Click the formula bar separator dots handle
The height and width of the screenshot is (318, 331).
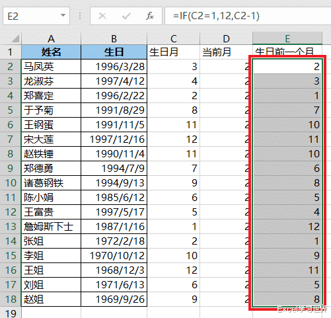pos(80,16)
